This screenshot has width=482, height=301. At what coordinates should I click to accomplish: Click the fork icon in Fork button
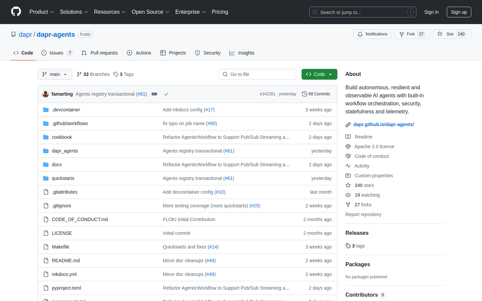tap(402, 34)
